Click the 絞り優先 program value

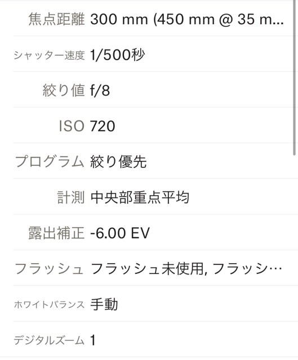pyautogui.click(x=118, y=161)
